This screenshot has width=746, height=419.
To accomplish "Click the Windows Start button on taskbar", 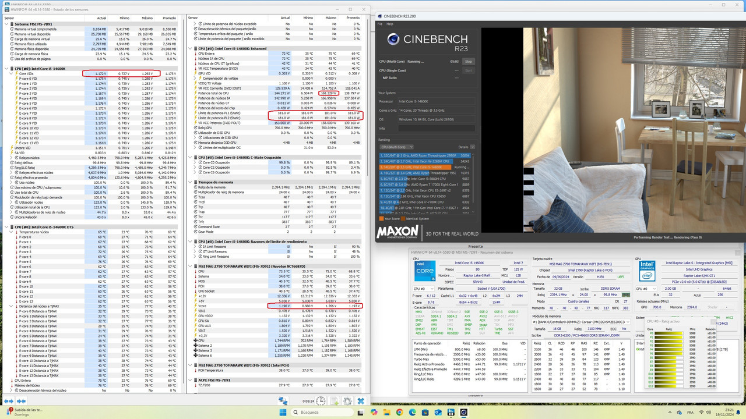I will (283, 413).
